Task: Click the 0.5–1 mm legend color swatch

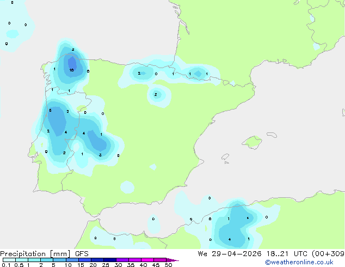Action: (22, 260)
